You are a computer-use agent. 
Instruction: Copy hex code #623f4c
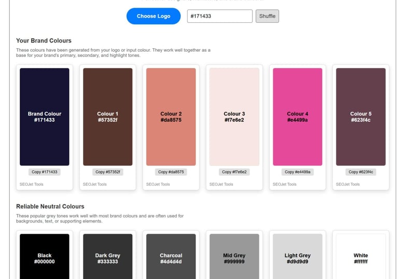point(361,172)
